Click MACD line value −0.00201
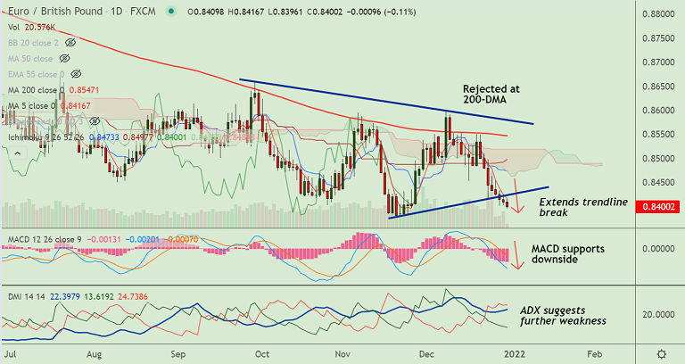Viewport: 685px width, 364px height. click(142, 239)
